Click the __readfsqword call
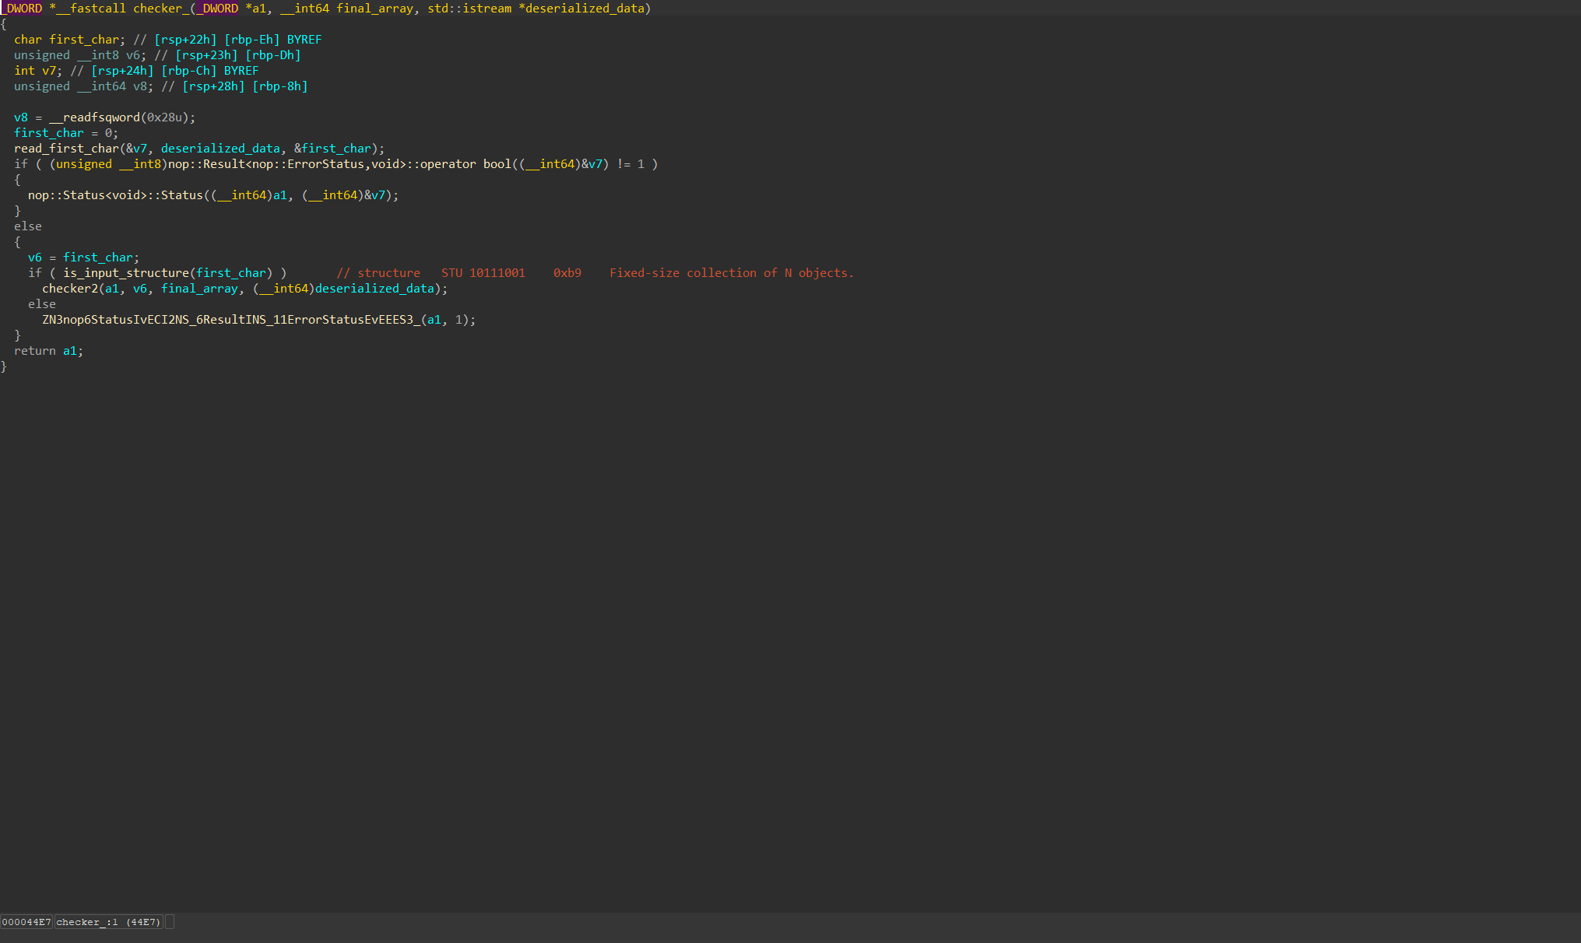 94,117
